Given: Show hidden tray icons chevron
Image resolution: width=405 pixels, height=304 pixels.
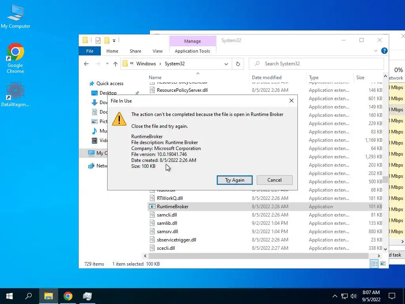Looking at the screenshot, I should click(x=335, y=296).
